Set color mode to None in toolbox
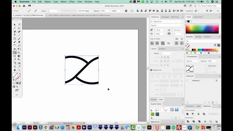Image resolution: width=233 pixels, height=131 pixels. click(x=20, y=83)
